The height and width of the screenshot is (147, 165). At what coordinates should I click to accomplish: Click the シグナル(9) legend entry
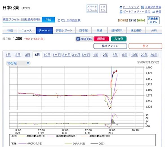[x=75, y=144]
